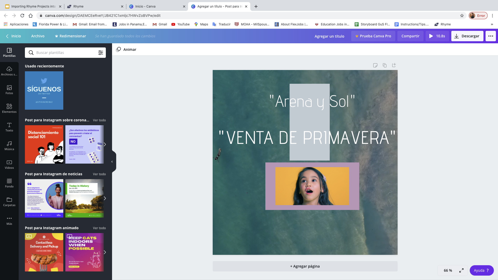Open the Fondo background panel
The height and width of the screenshot is (280, 498).
tap(9, 183)
